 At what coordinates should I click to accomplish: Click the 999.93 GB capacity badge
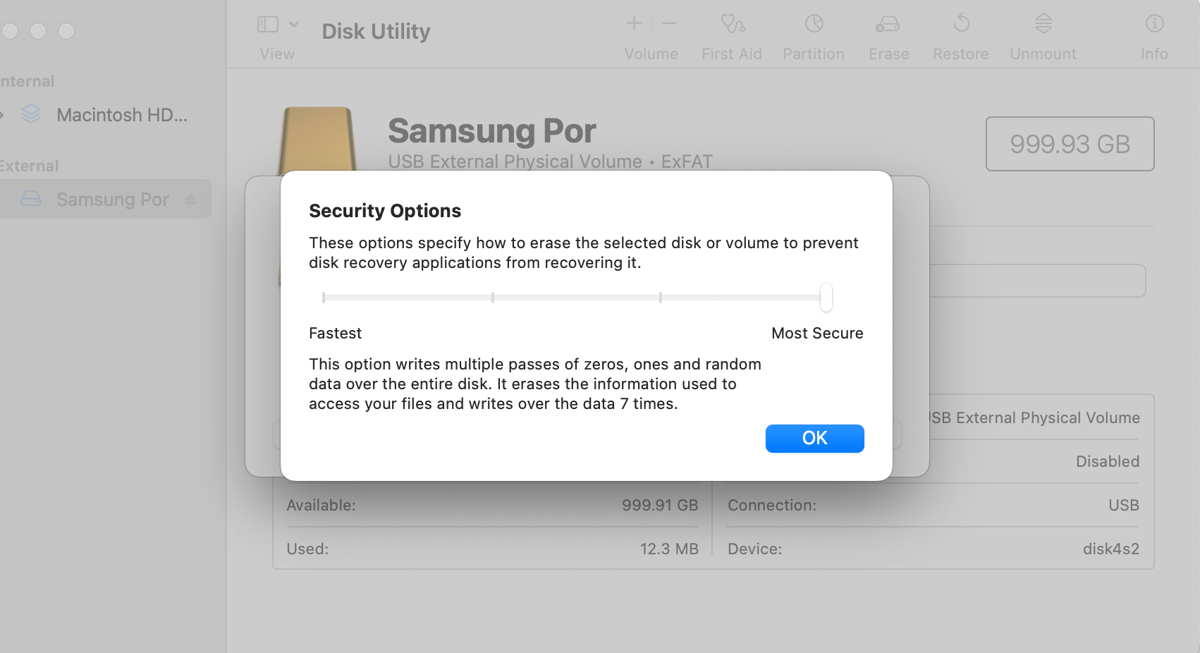tap(1070, 144)
